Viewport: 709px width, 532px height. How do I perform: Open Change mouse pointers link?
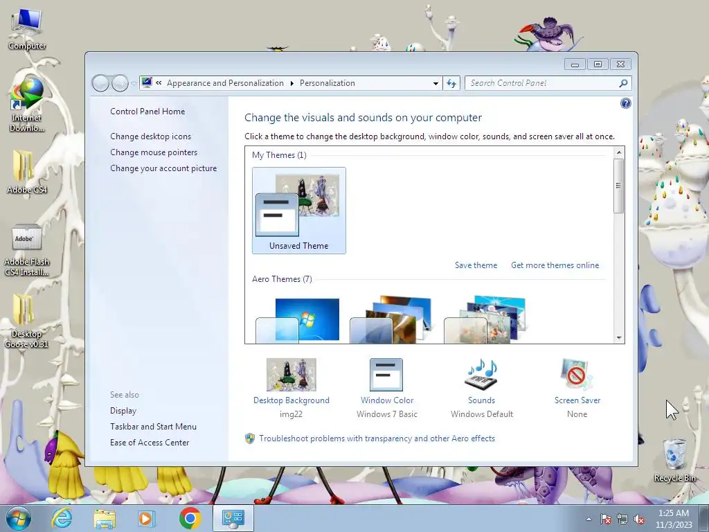tap(154, 152)
